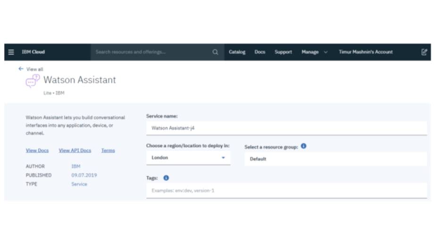Open Docs in top navigation bar
435x245 pixels.
click(x=260, y=52)
